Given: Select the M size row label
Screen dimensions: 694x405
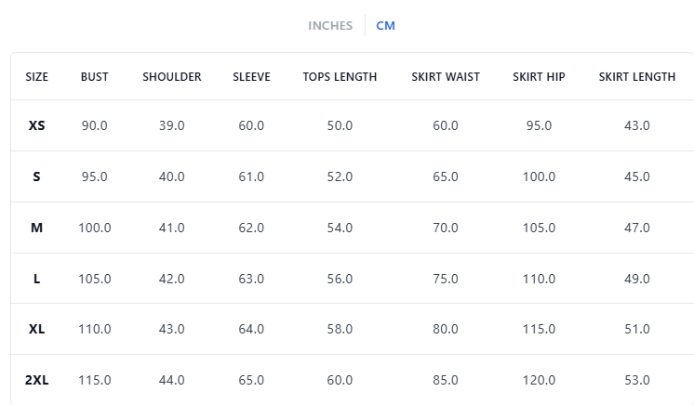Looking at the screenshot, I should (37, 228).
